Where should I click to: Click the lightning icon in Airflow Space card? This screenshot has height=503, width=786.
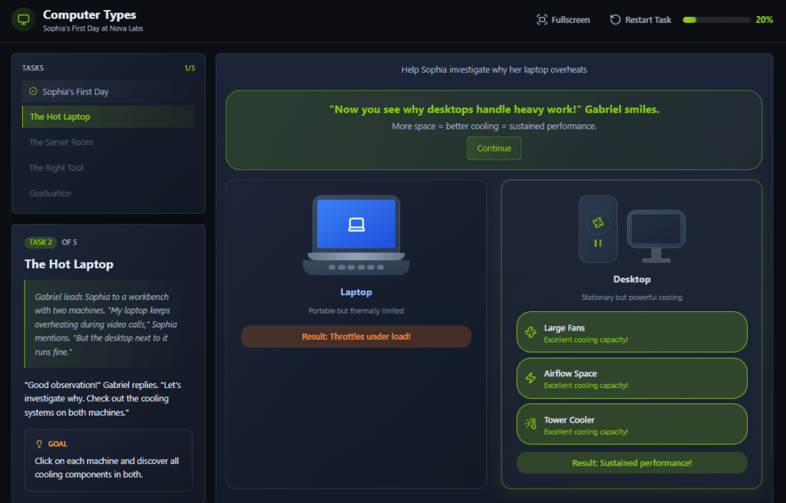tap(530, 378)
